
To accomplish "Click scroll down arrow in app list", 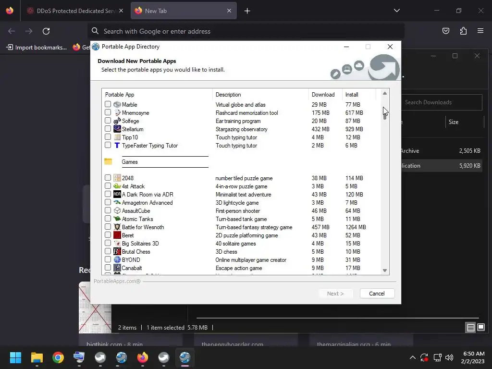I will pos(385,271).
